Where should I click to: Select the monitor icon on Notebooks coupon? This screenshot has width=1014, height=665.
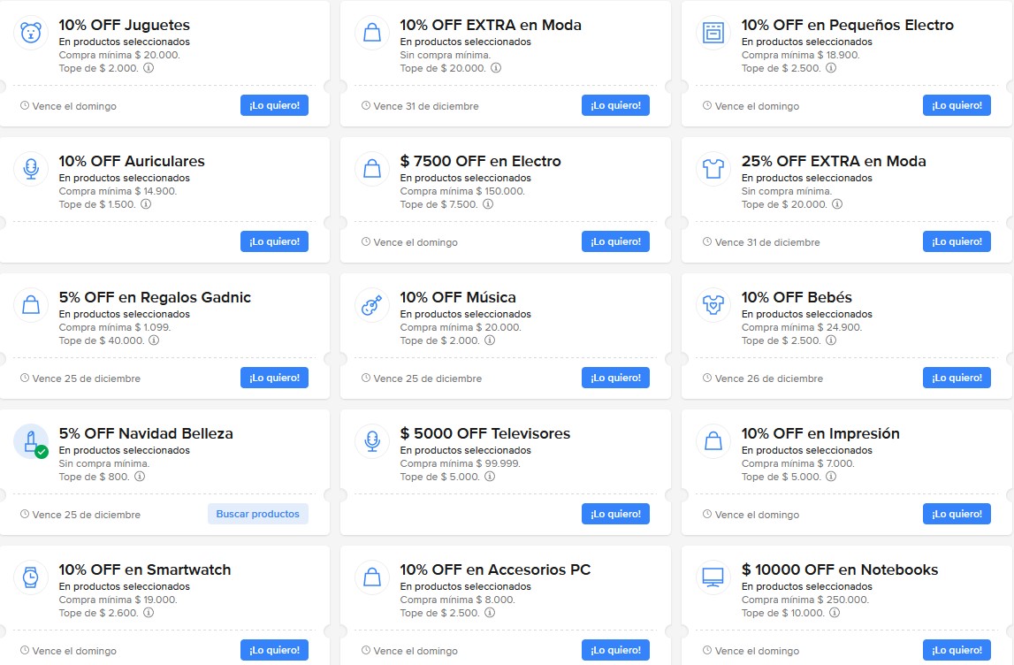(713, 577)
